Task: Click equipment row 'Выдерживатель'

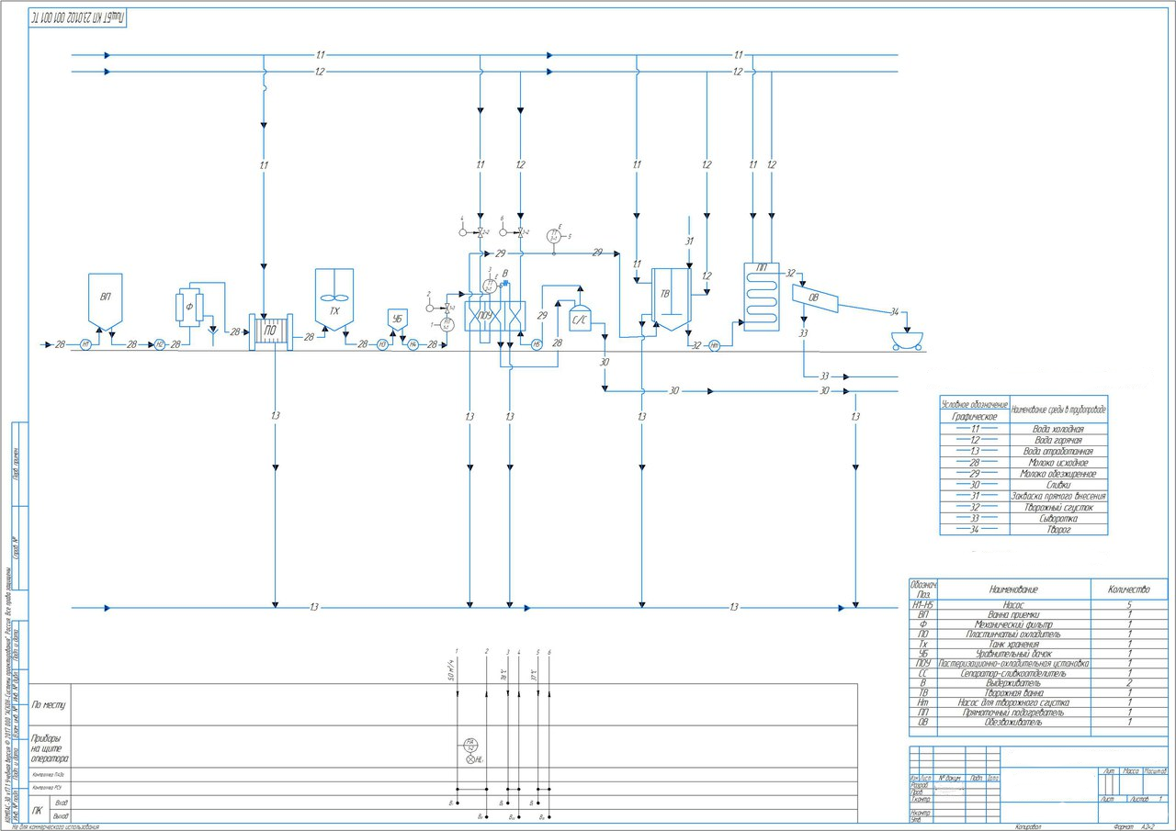Action: pos(1038,683)
